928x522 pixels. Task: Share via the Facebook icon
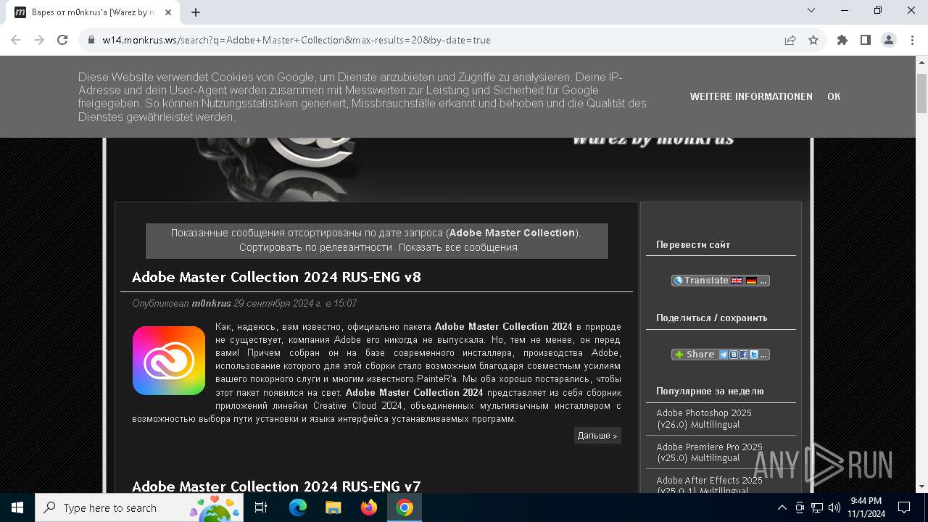tap(744, 355)
